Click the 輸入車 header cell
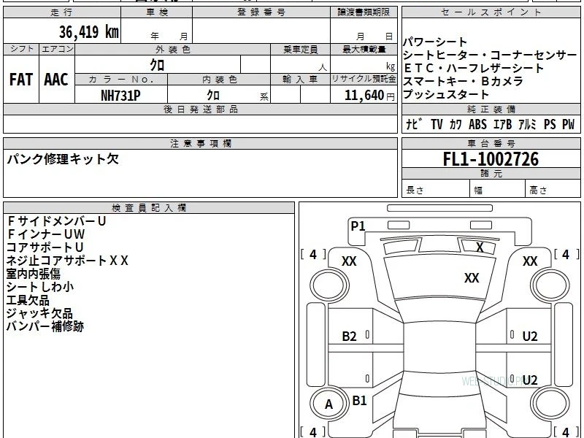584x438 pixels. point(300,80)
